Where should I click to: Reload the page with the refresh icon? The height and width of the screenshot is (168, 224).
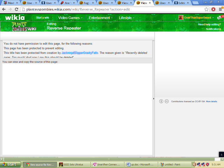[16, 9]
